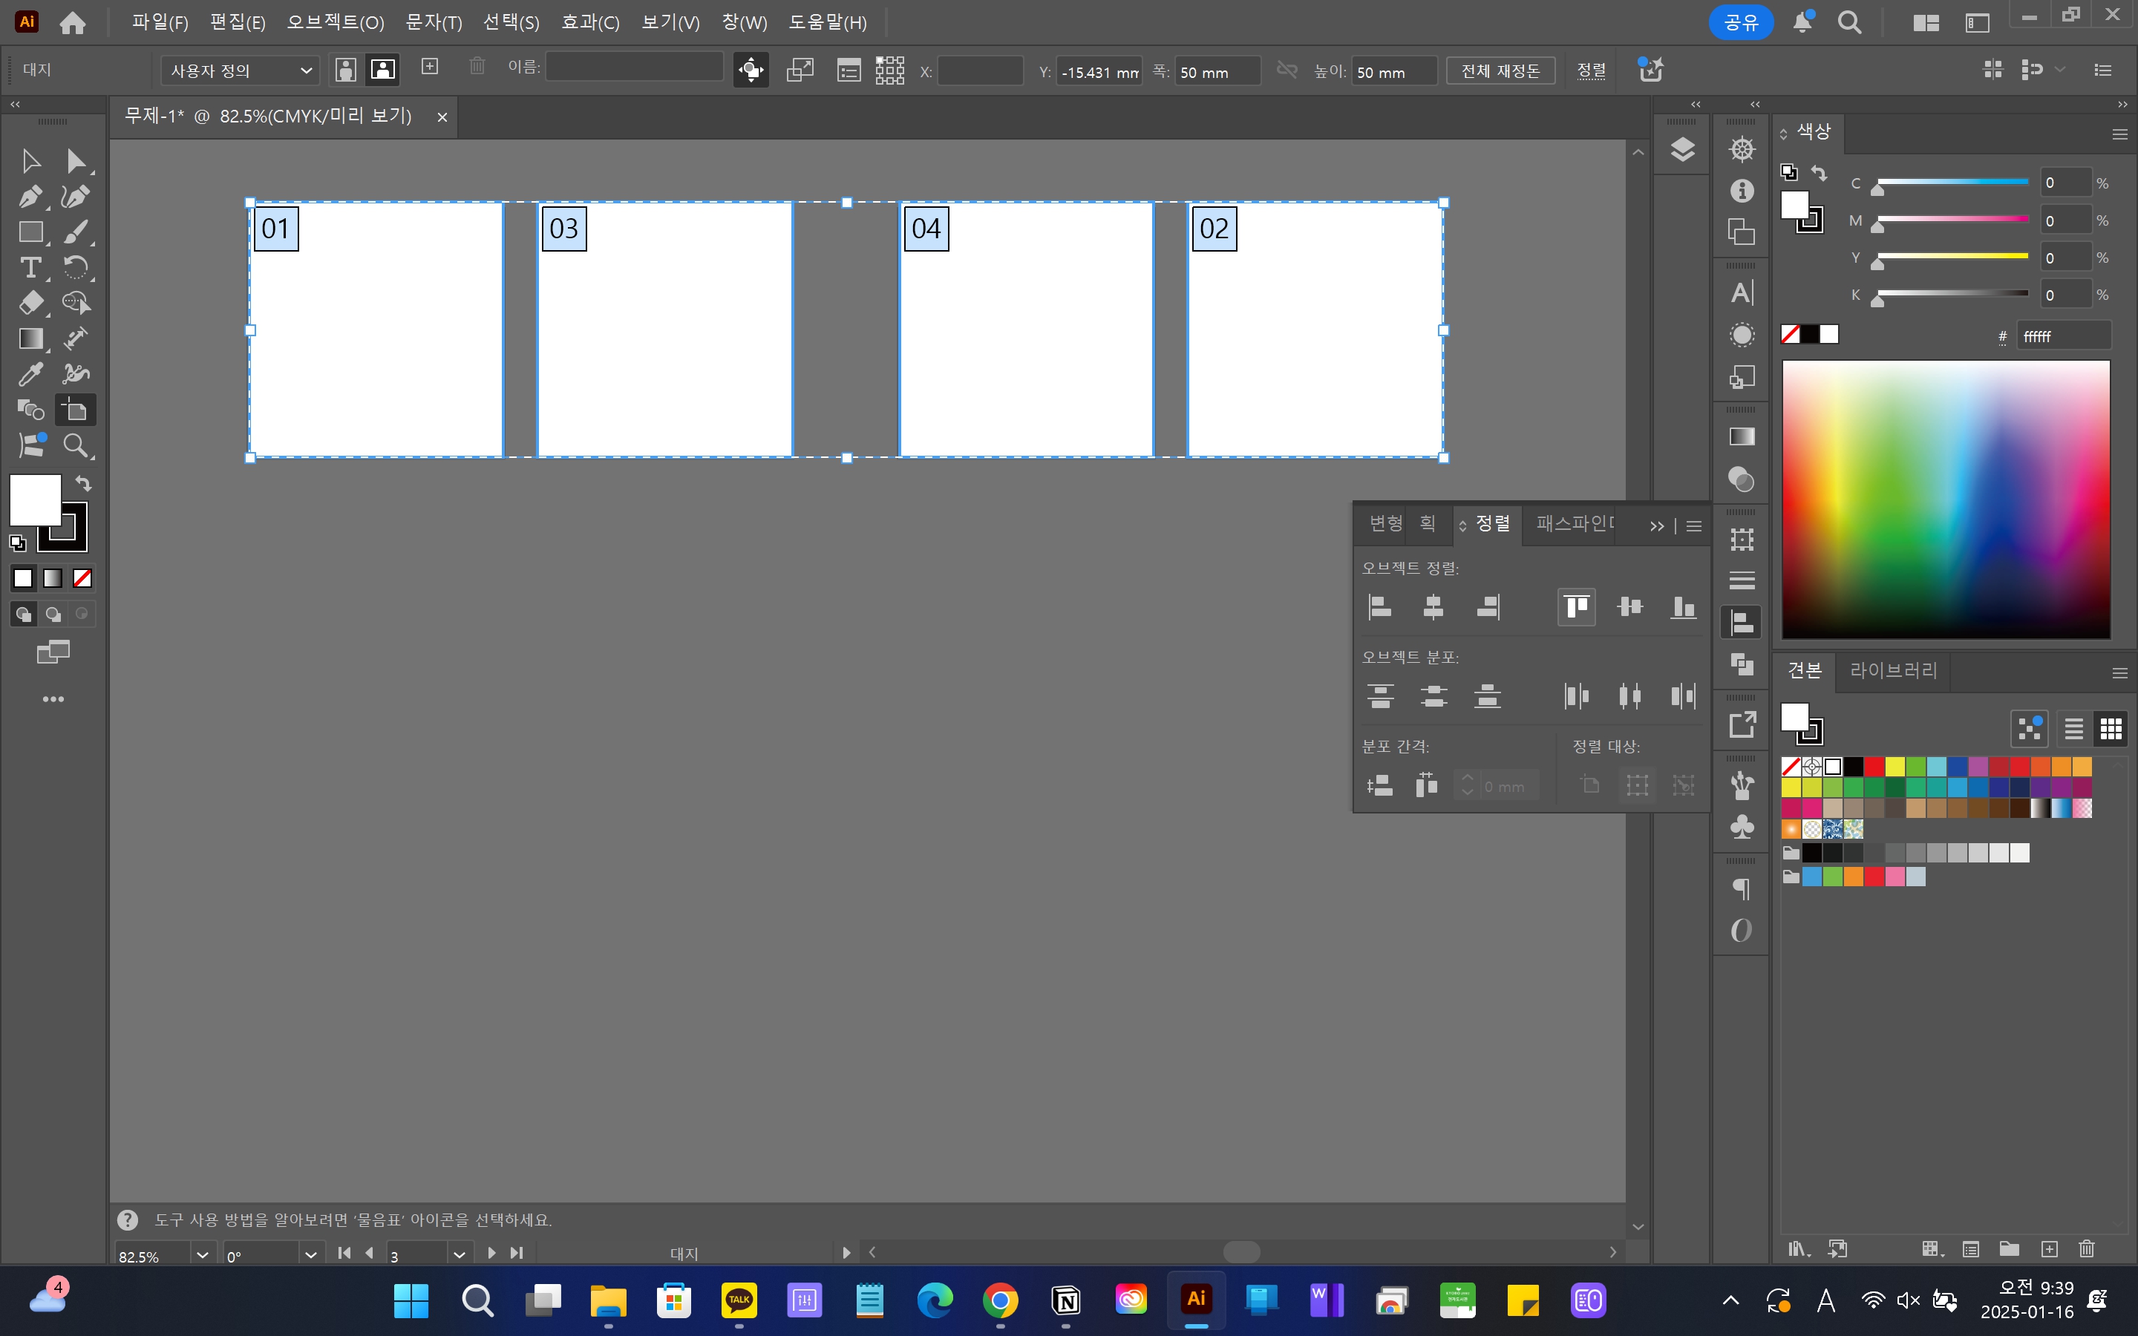Click the rearrange artboards grid icon
2138x1336 pixels.
[889, 71]
